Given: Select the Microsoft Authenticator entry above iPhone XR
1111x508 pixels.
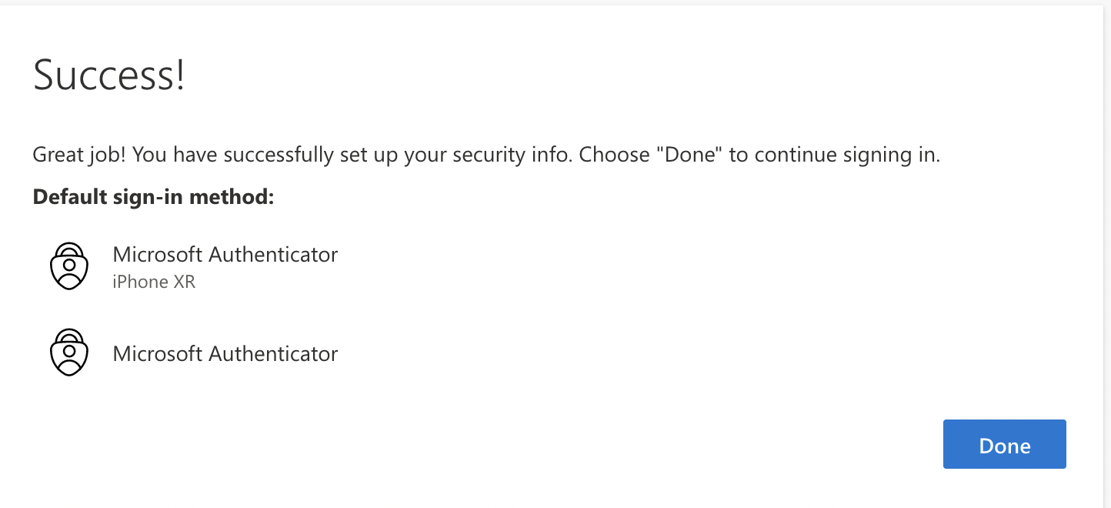Looking at the screenshot, I should (225, 254).
